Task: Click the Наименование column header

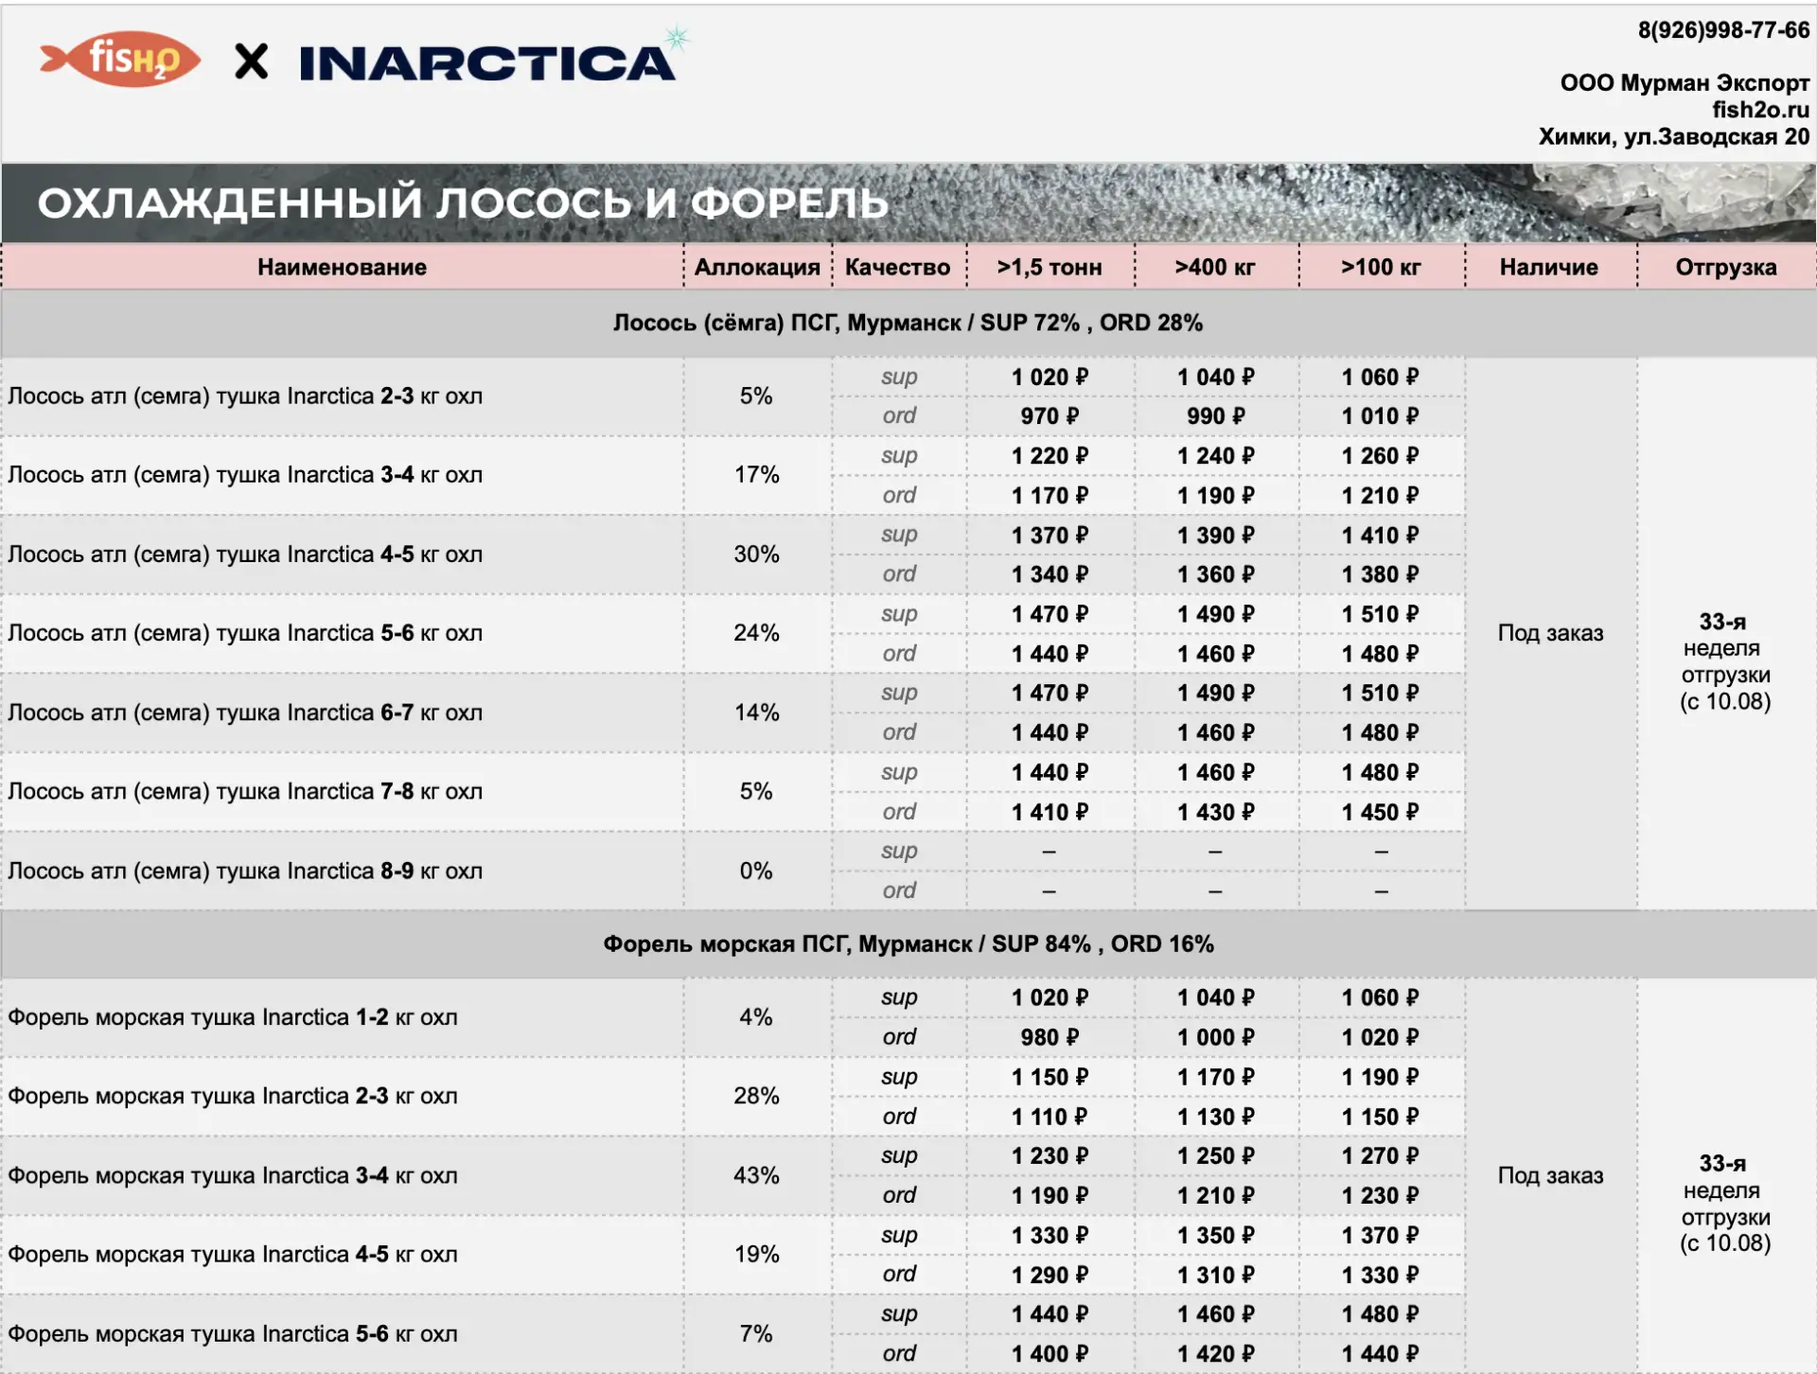Action: [342, 267]
